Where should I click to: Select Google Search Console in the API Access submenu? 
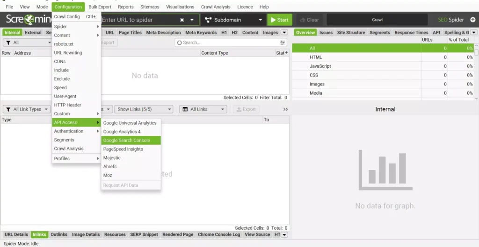(x=131, y=140)
